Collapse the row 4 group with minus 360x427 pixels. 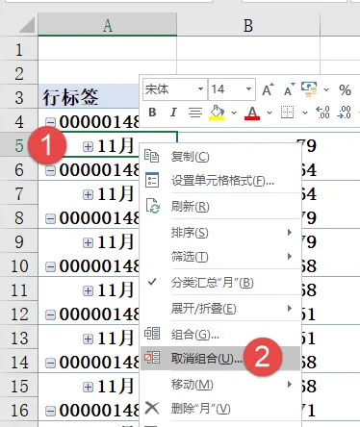[50, 122]
